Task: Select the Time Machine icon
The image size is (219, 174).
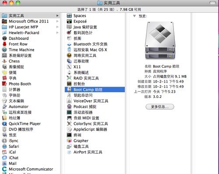Action: click(x=4, y=50)
